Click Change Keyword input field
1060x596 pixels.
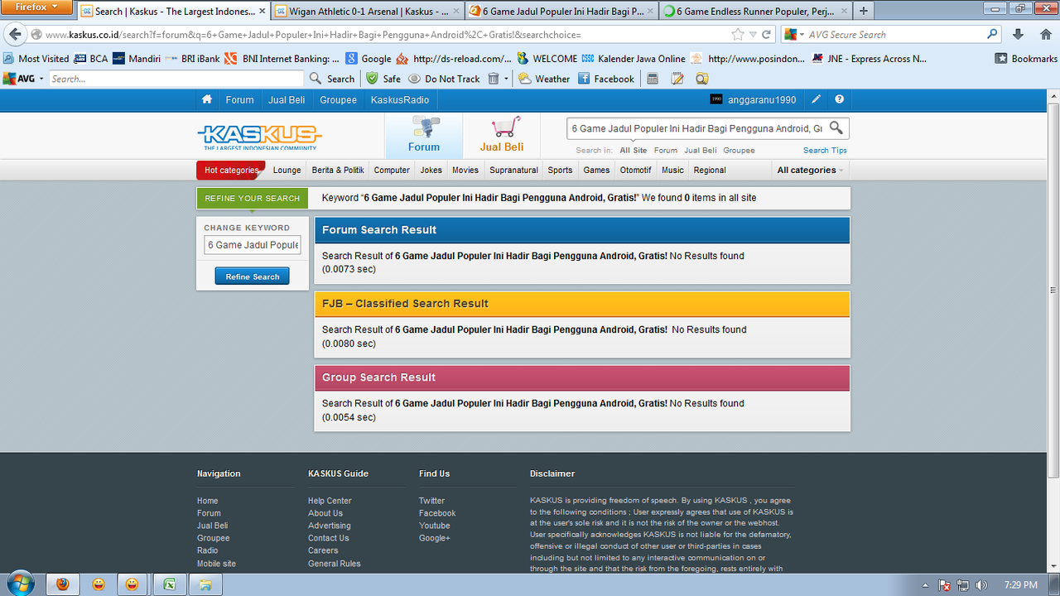pos(253,245)
